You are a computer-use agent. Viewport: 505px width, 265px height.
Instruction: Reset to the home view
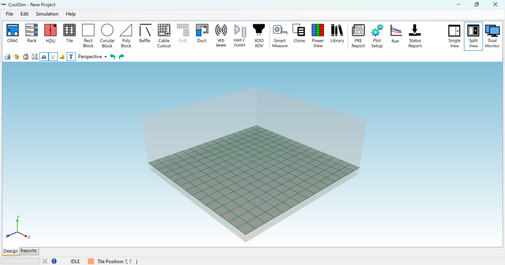(26, 57)
